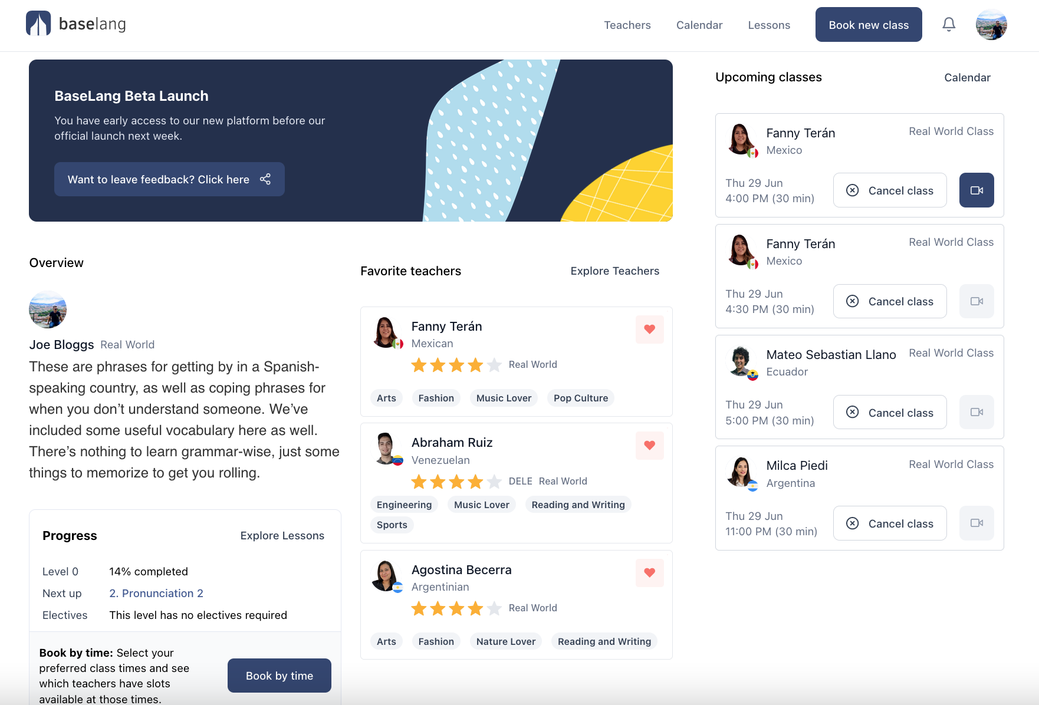Viewport: 1039px width, 705px height.
Task: Click Engineering tag on Abraham Ruiz
Action: click(x=404, y=505)
